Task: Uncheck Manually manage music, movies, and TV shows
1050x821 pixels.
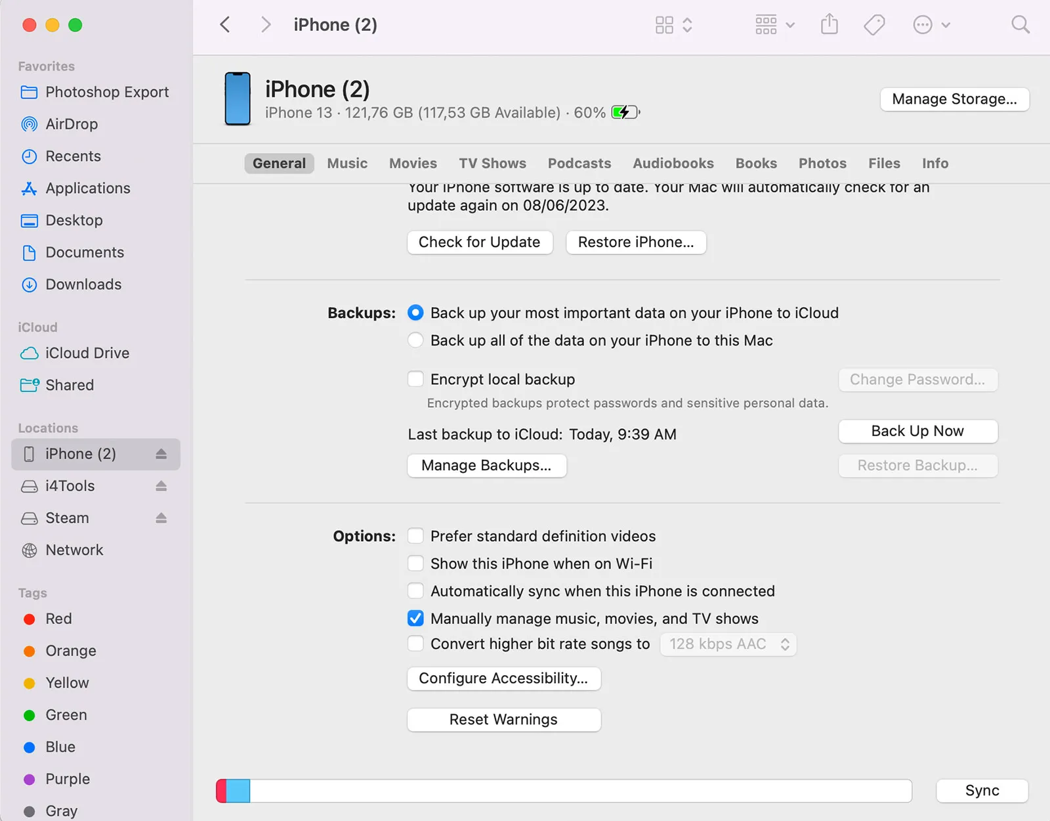Action: (415, 618)
